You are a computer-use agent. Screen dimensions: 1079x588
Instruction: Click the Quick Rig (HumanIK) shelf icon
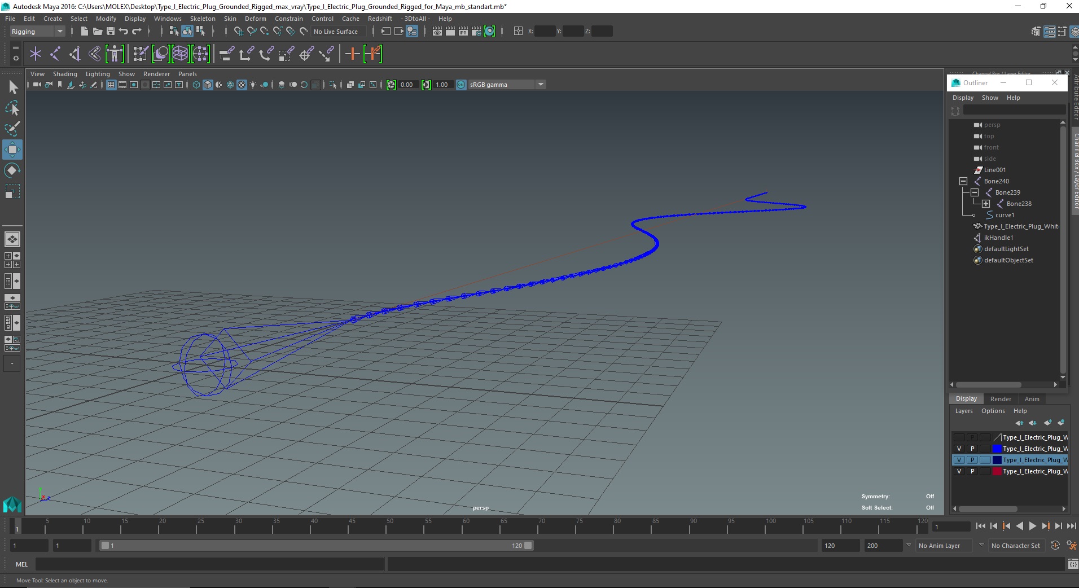(115, 54)
